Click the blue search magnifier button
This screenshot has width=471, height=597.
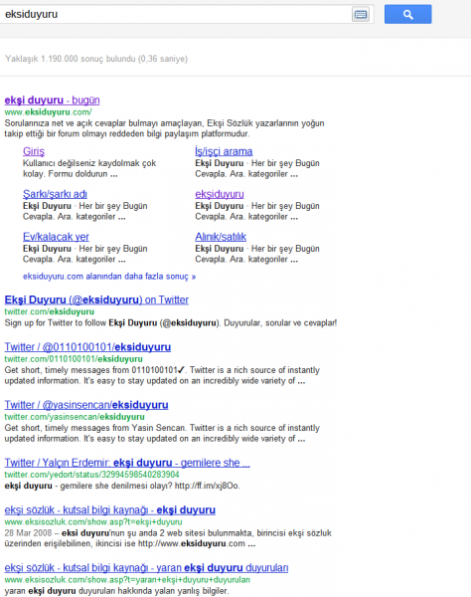pyautogui.click(x=407, y=15)
